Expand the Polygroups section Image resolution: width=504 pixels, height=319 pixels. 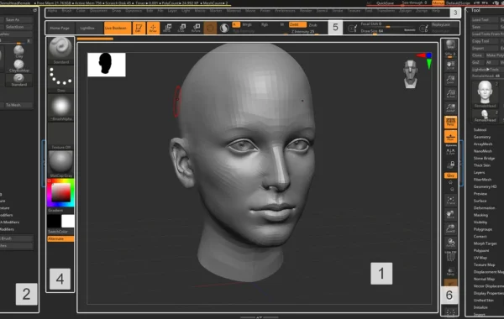pos(482,229)
